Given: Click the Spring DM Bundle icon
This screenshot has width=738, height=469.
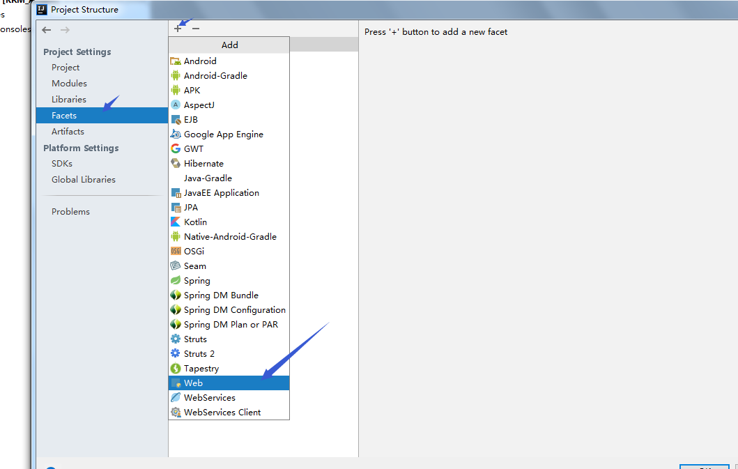Looking at the screenshot, I should (x=176, y=295).
